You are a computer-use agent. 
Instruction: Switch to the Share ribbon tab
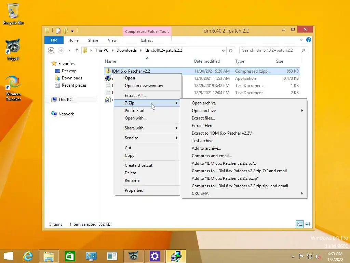[93, 40]
